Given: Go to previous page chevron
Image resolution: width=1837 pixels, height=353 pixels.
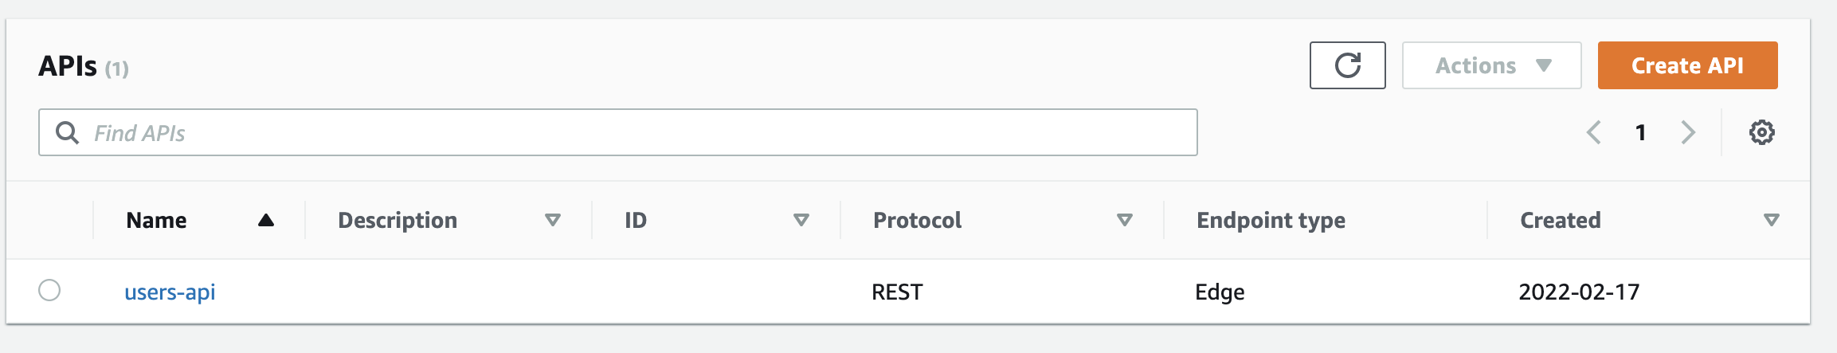Looking at the screenshot, I should coord(1593,132).
